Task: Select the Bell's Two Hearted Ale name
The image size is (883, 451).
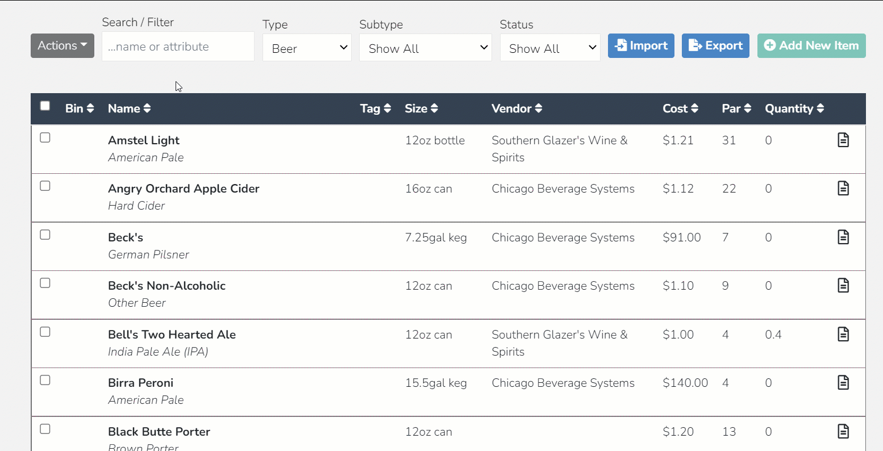Action: (x=172, y=335)
